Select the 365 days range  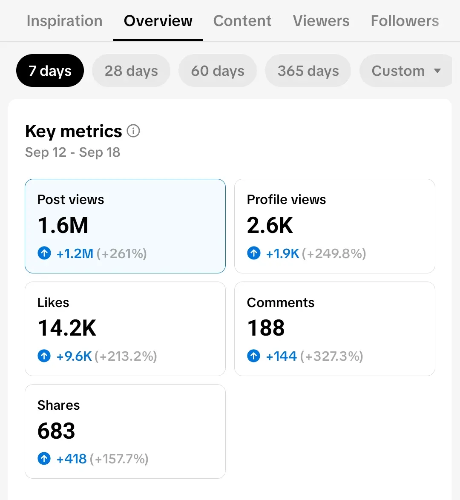click(308, 70)
